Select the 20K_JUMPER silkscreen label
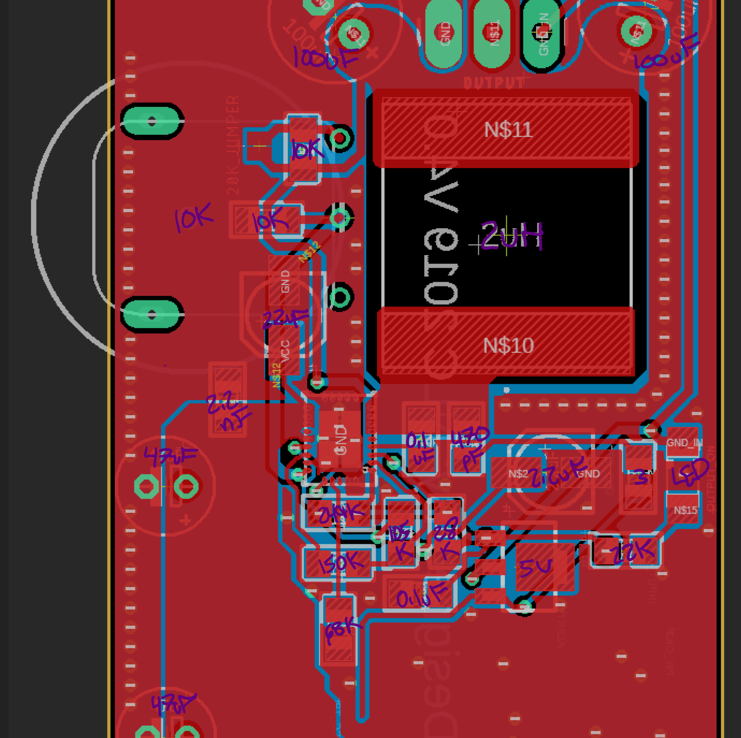This screenshot has height=738, width=741. pyautogui.click(x=233, y=145)
